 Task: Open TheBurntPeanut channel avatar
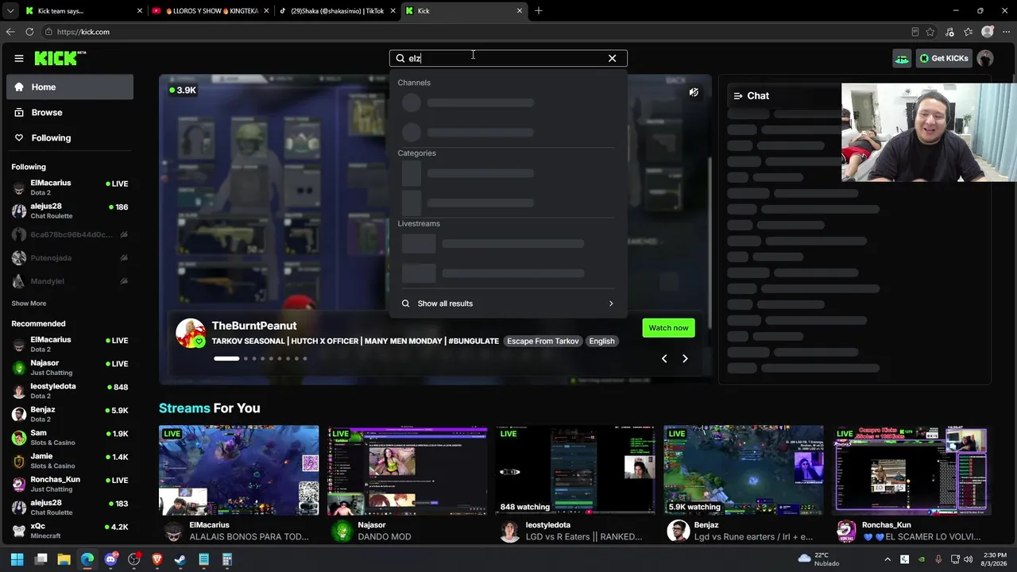tap(191, 334)
